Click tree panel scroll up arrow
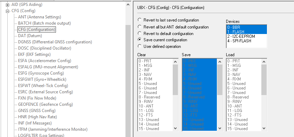 128,5
